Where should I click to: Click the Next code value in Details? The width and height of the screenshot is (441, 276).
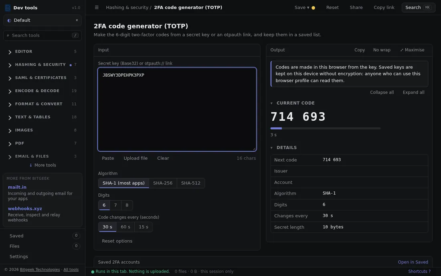(332, 160)
